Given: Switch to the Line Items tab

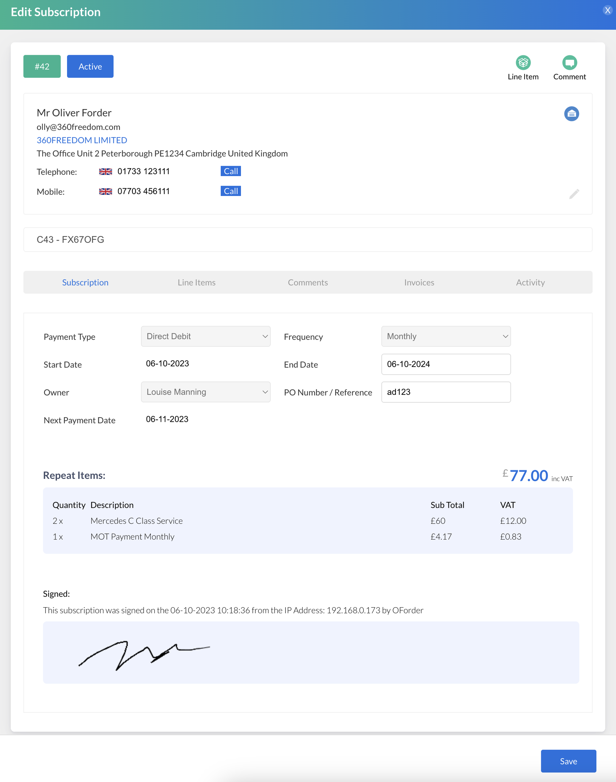Looking at the screenshot, I should (x=196, y=282).
